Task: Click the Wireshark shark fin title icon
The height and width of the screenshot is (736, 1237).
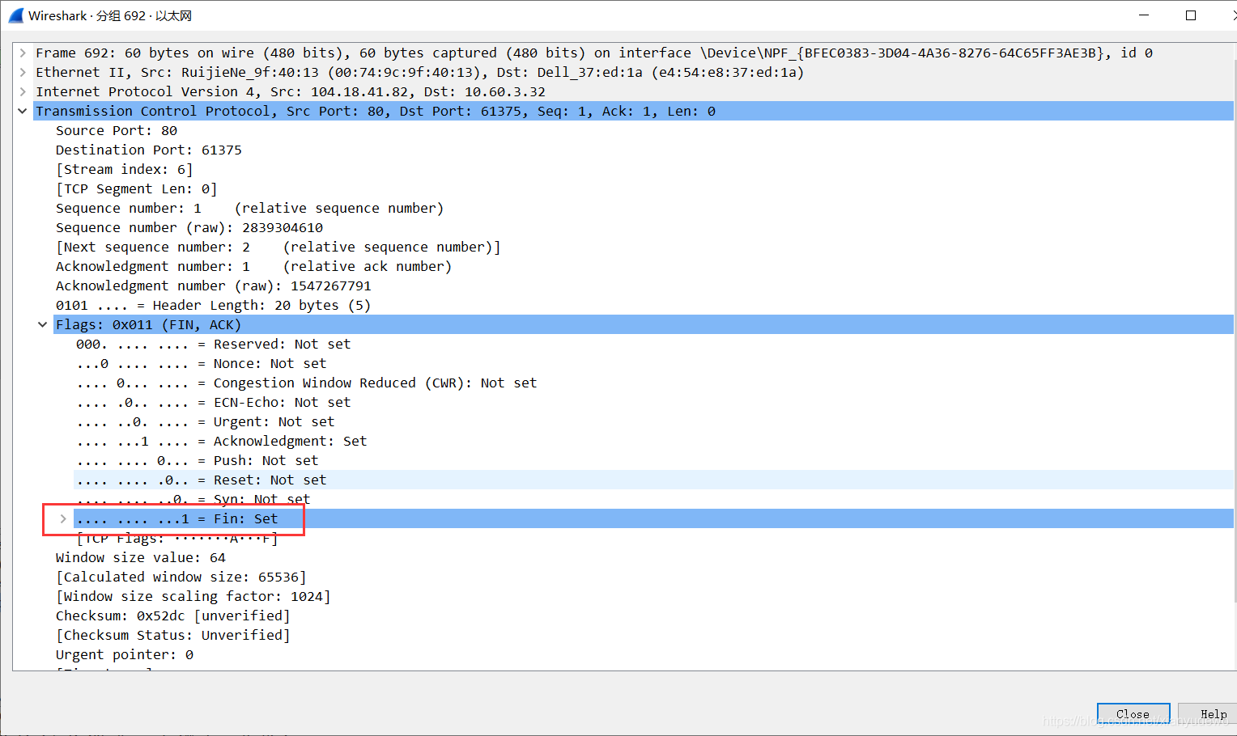Action: [15, 15]
